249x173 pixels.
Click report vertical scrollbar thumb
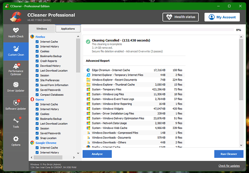click(241, 70)
